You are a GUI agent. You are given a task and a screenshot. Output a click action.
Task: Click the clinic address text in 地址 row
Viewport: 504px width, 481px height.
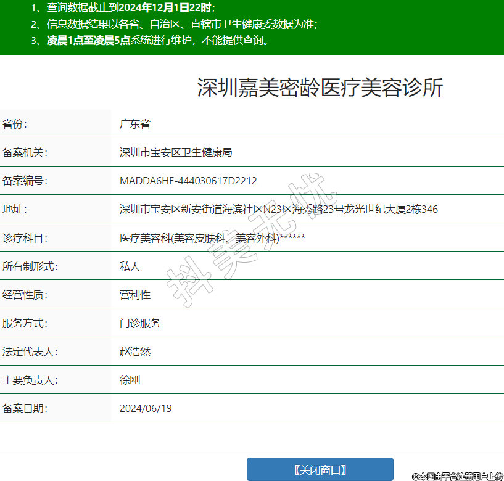278,209
